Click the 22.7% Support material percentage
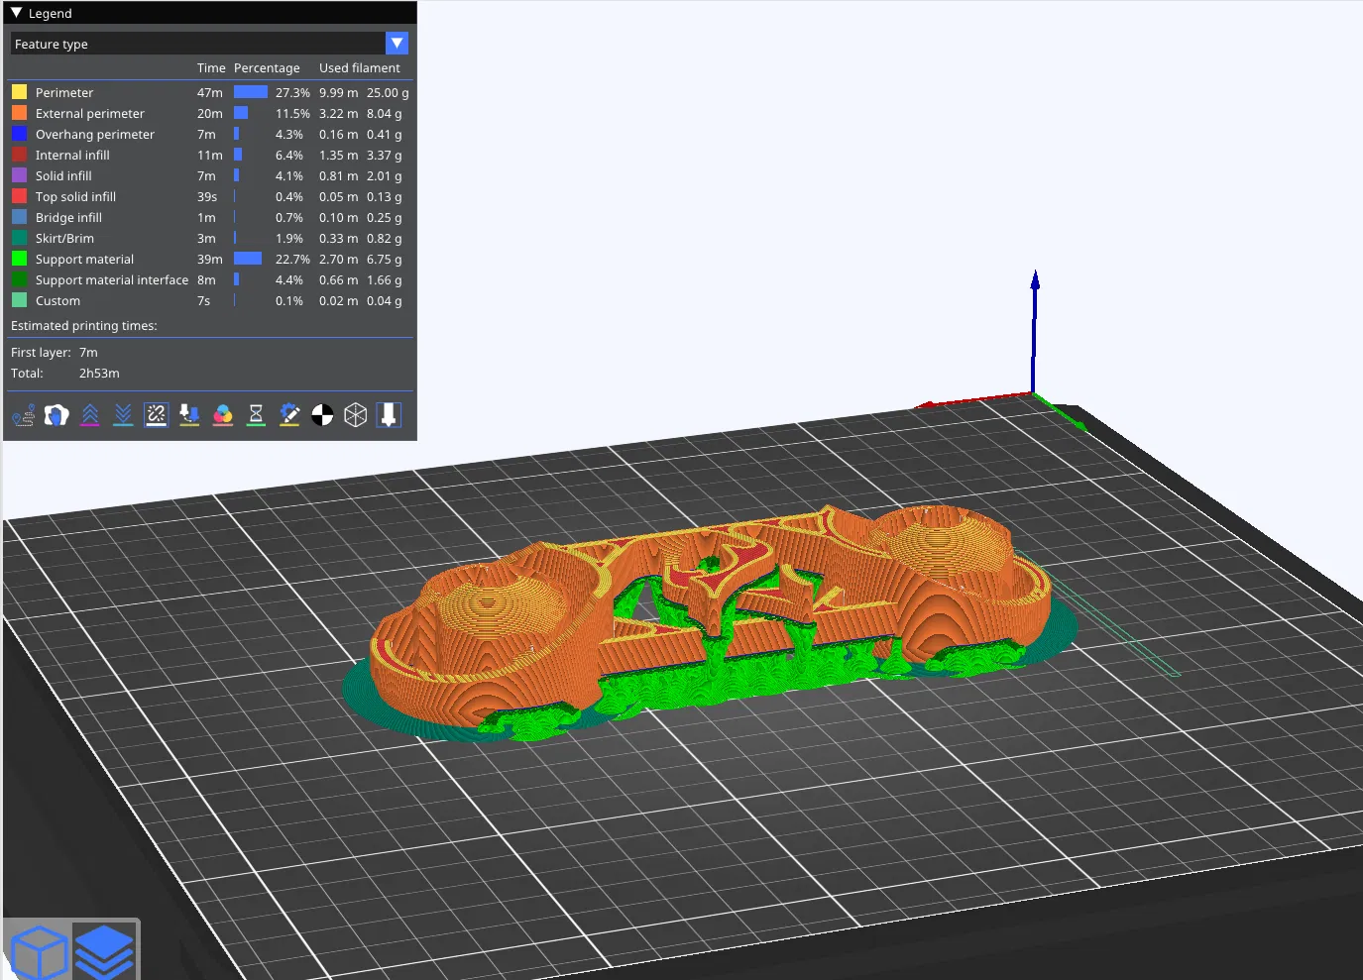1363x980 pixels. (292, 260)
